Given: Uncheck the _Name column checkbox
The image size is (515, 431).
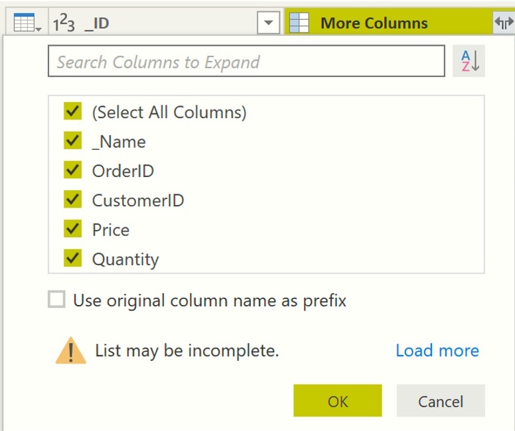Looking at the screenshot, I should click(x=72, y=141).
